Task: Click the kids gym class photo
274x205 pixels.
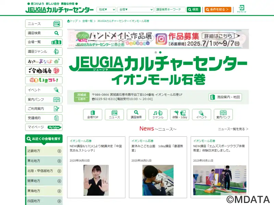Action: 220,180
